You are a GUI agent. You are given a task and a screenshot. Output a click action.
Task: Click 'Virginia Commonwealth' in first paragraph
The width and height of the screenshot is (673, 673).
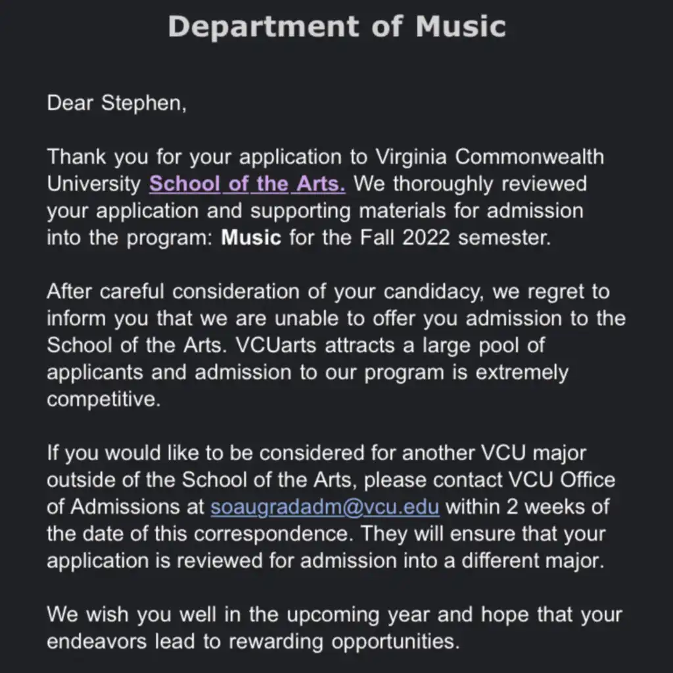pos(490,156)
